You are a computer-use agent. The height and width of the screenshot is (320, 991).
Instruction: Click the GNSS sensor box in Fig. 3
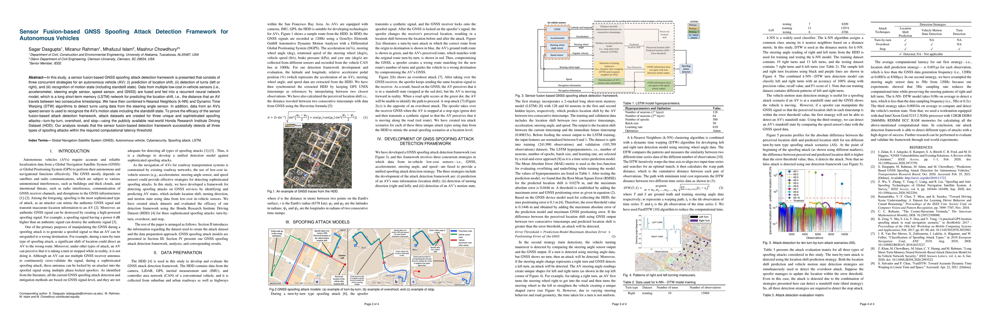(557, 29)
